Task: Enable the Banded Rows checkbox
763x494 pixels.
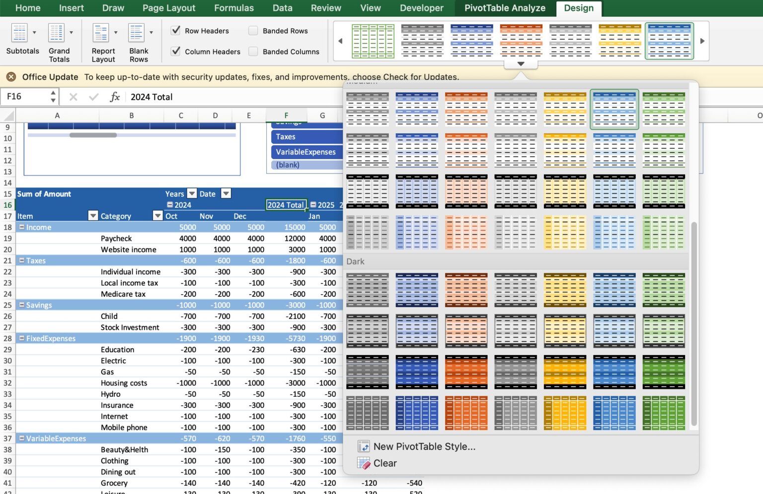Action: [x=253, y=30]
